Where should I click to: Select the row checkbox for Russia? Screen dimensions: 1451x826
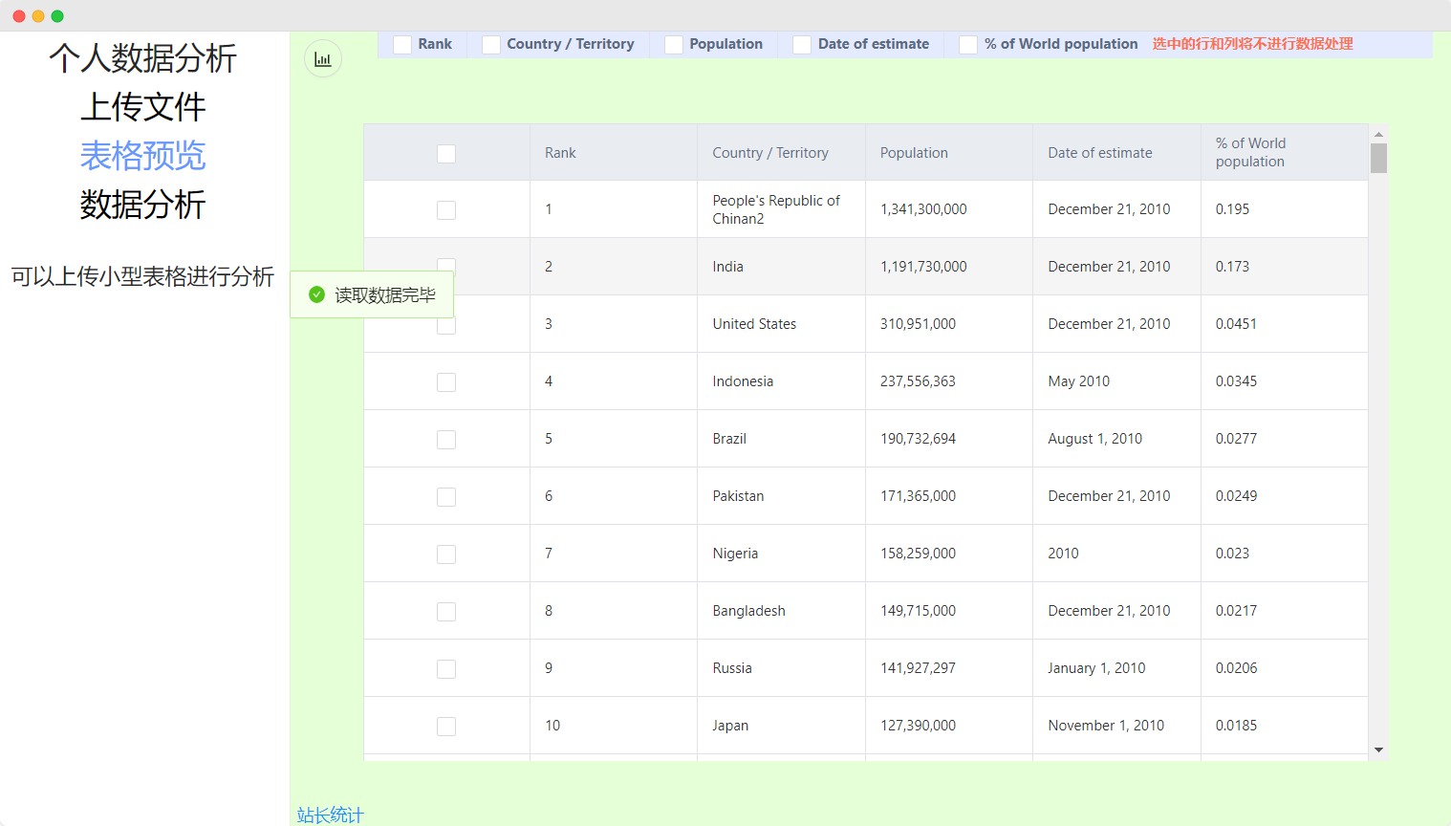pos(446,669)
